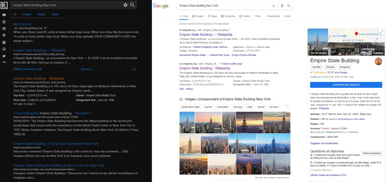The width and height of the screenshot is (386, 182).
Task: Switch to Presearch Videos tab
Action: pos(41,14)
